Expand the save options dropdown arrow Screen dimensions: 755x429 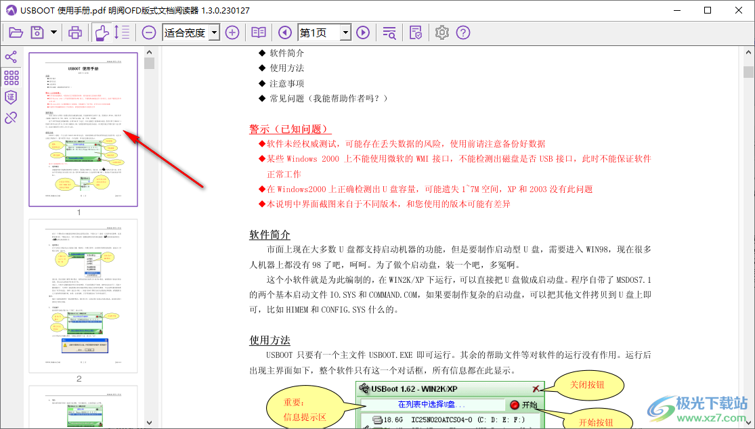tap(53, 32)
